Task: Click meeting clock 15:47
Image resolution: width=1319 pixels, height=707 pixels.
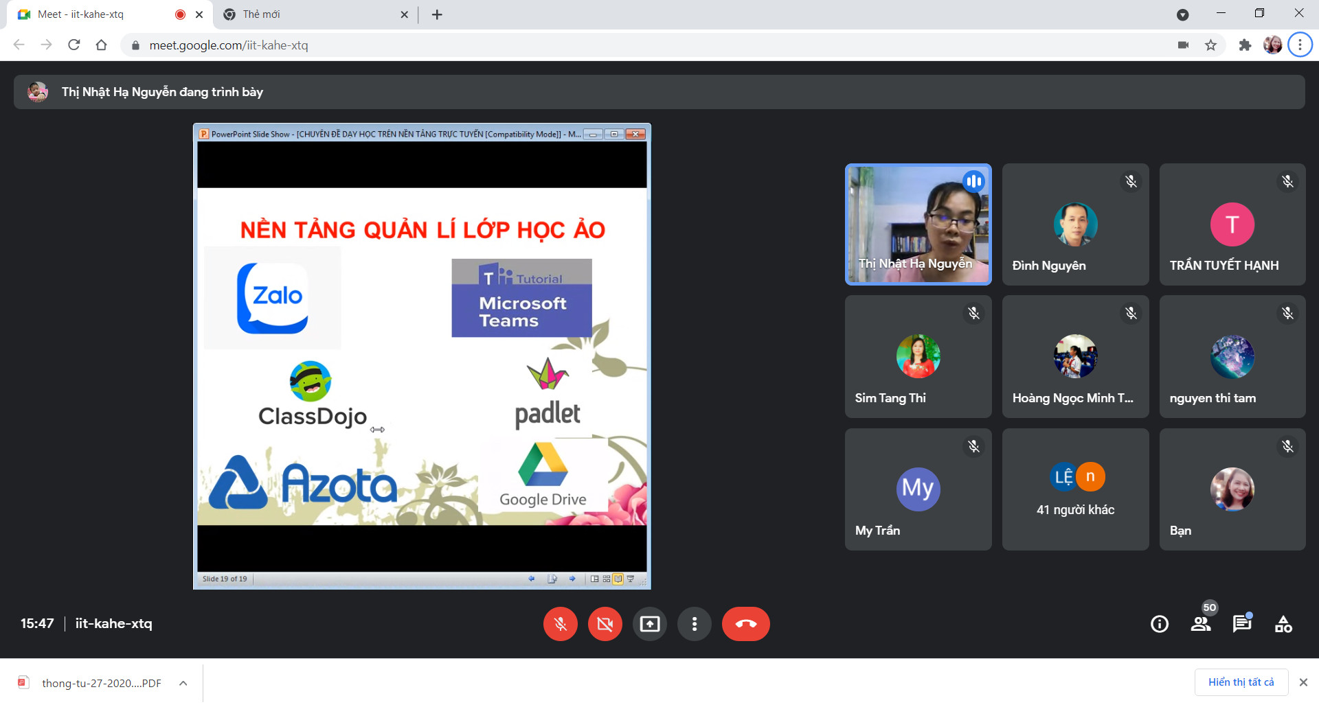Action: click(37, 624)
